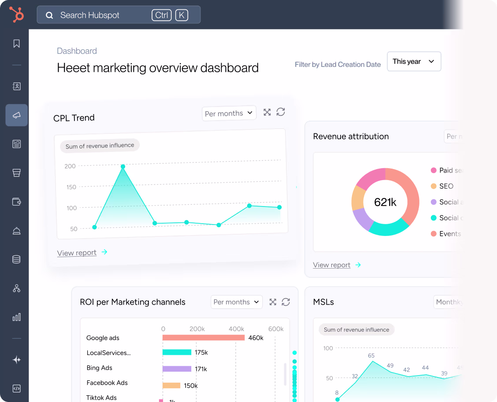Click Sum of revenue influence tag in MSLs

pos(356,329)
